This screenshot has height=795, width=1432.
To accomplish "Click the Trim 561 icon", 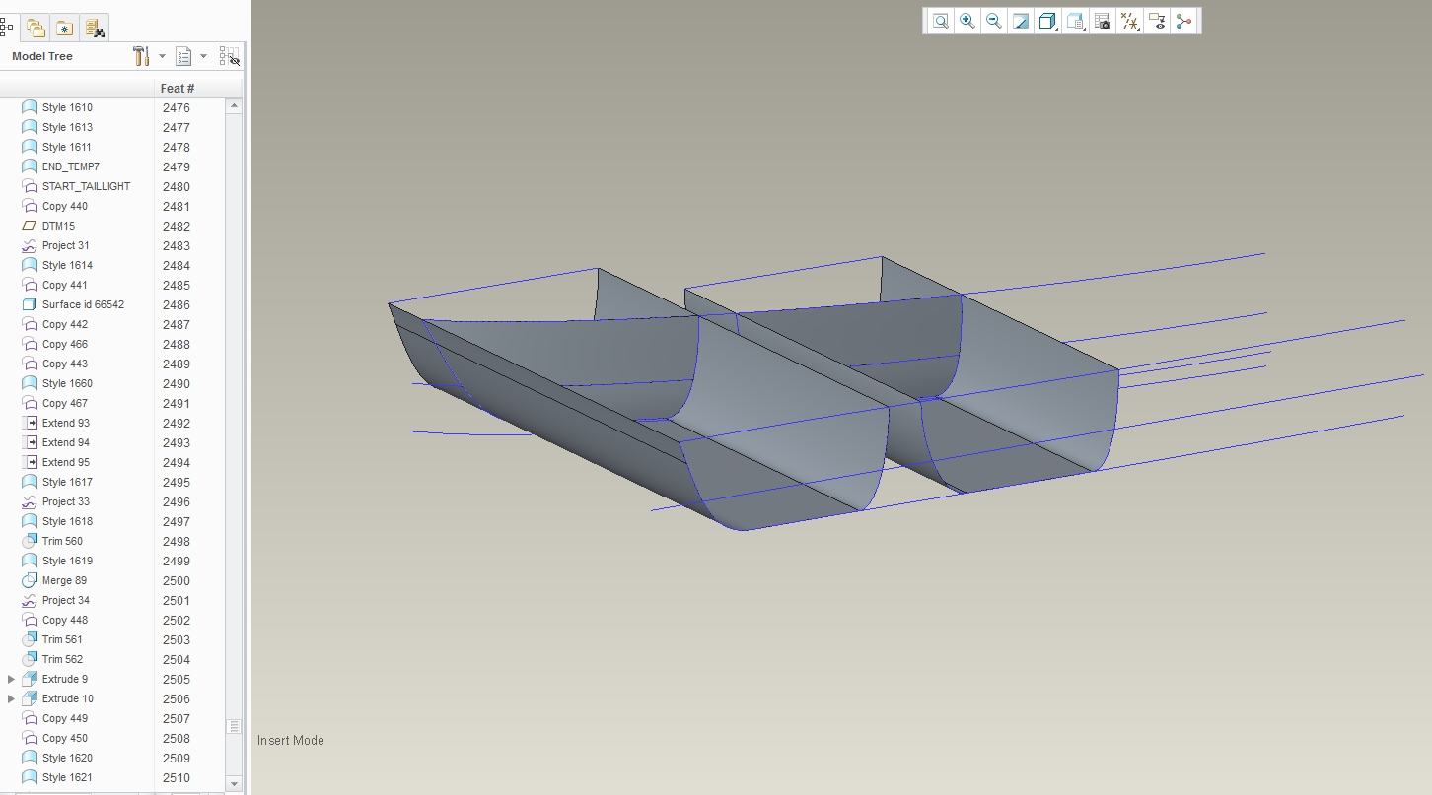I will click(x=30, y=639).
